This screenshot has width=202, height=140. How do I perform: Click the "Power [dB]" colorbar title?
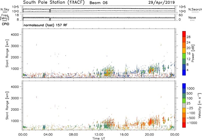[x=193, y=53]
